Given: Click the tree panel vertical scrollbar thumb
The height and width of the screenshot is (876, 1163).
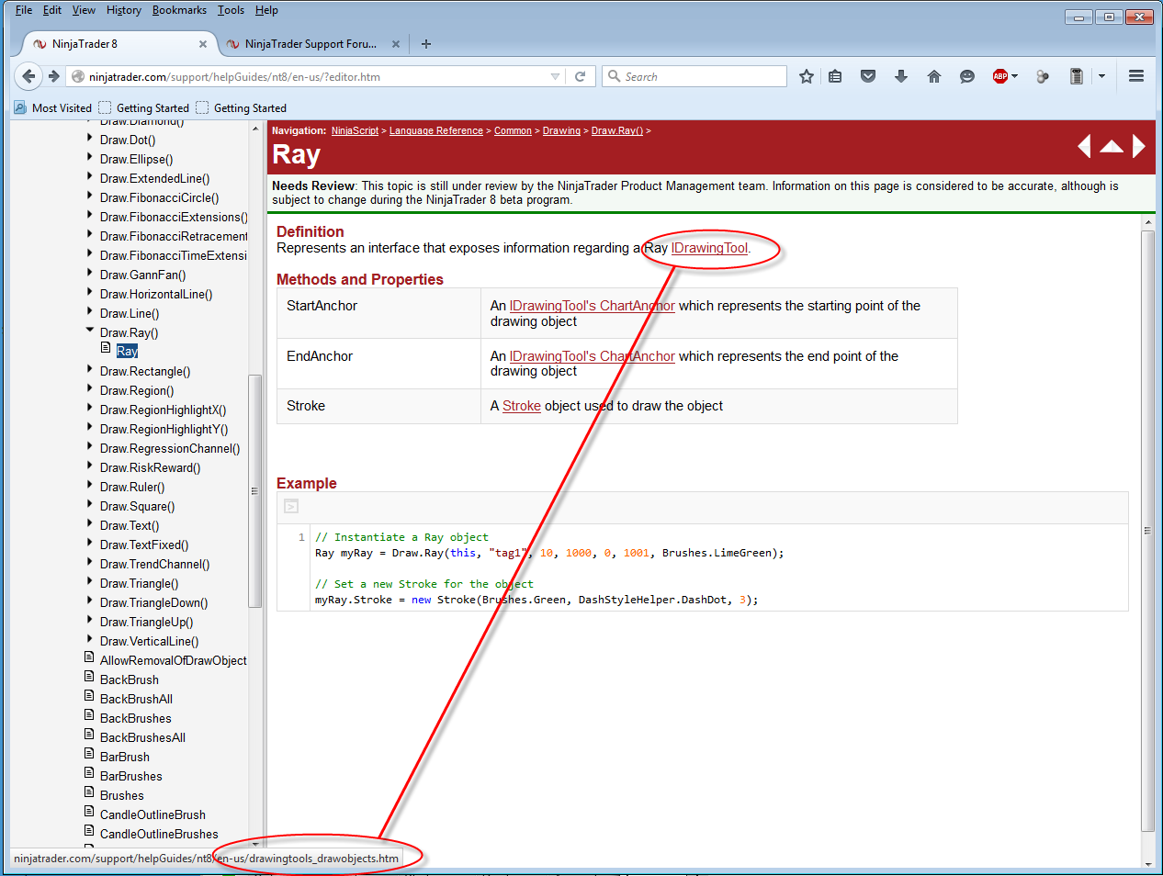Looking at the screenshot, I should point(255,491).
